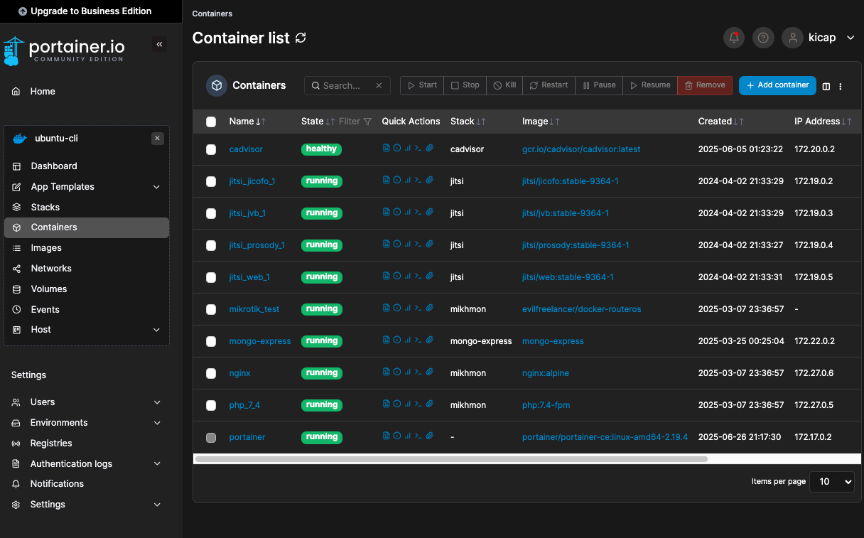Tick the jitsi_jvb_1 checkbox
The width and height of the screenshot is (864, 538).
[x=211, y=213]
